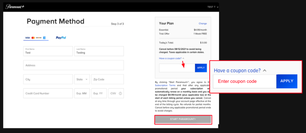Screen dimensions: 306x133
Task: Click the START PARAMOUNT+ button
Action: (183, 119)
